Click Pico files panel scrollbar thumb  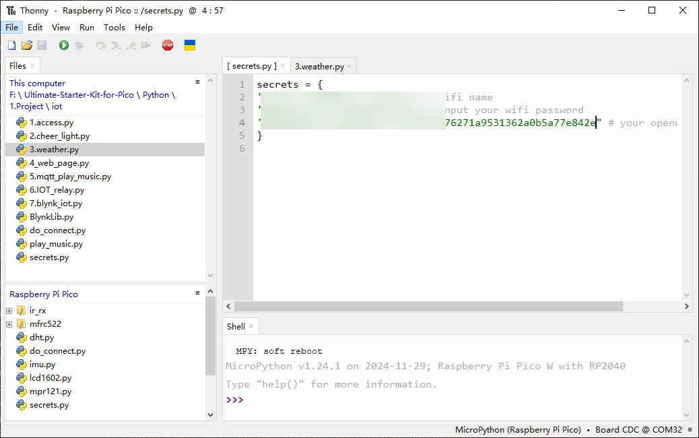(x=210, y=336)
